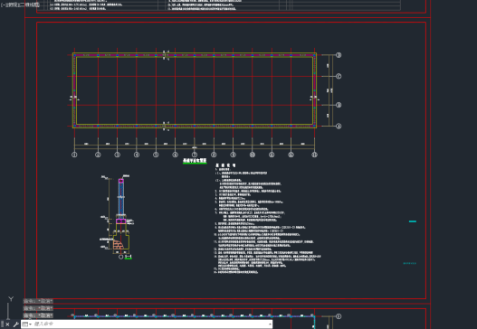The height and width of the screenshot is (329, 477).
Task: Select the foundation plan drawing title text
Action: point(195,160)
